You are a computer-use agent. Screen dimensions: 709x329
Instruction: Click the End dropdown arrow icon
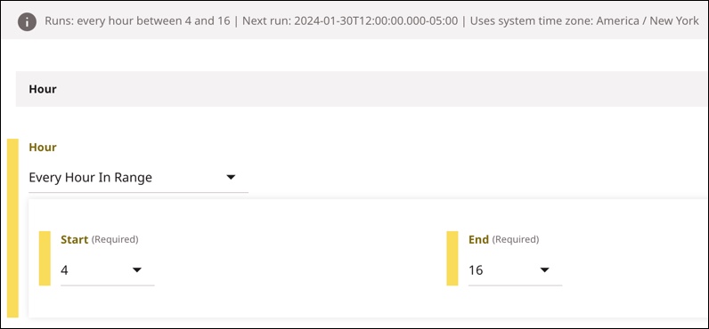coord(544,270)
